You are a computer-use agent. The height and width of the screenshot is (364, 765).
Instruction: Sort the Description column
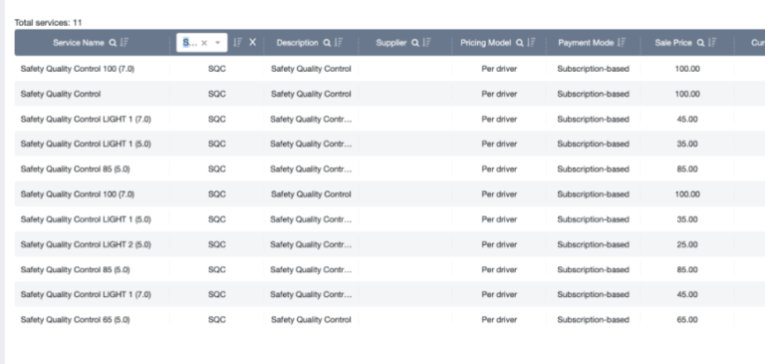[x=339, y=43]
